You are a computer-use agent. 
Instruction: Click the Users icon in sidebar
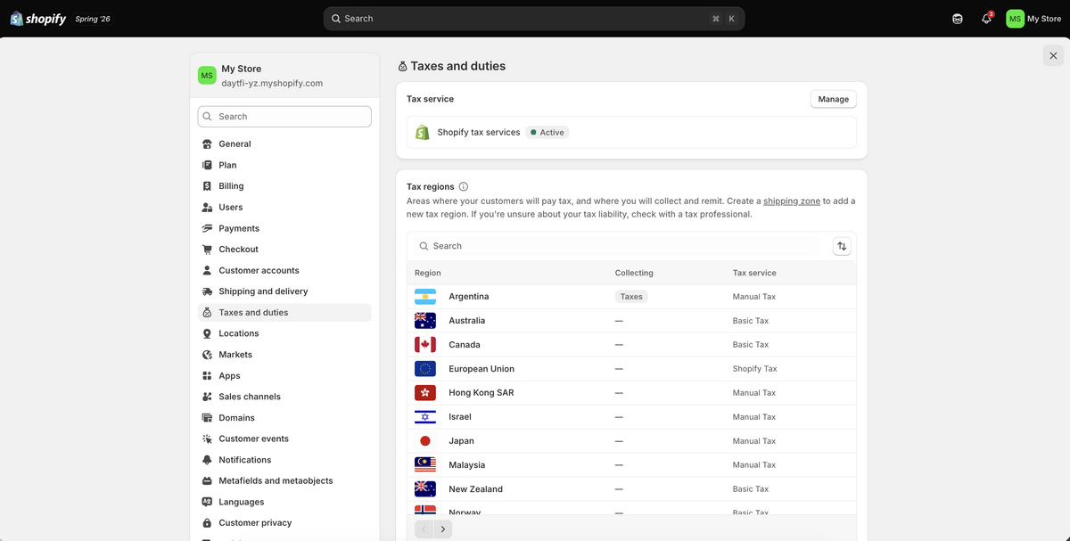(207, 208)
